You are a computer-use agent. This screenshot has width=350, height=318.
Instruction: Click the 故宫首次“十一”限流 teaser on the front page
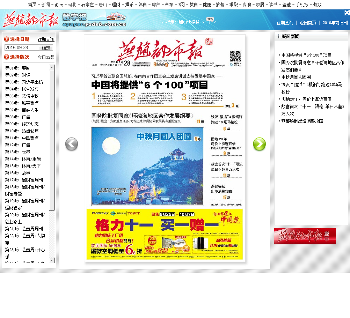(227, 167)
